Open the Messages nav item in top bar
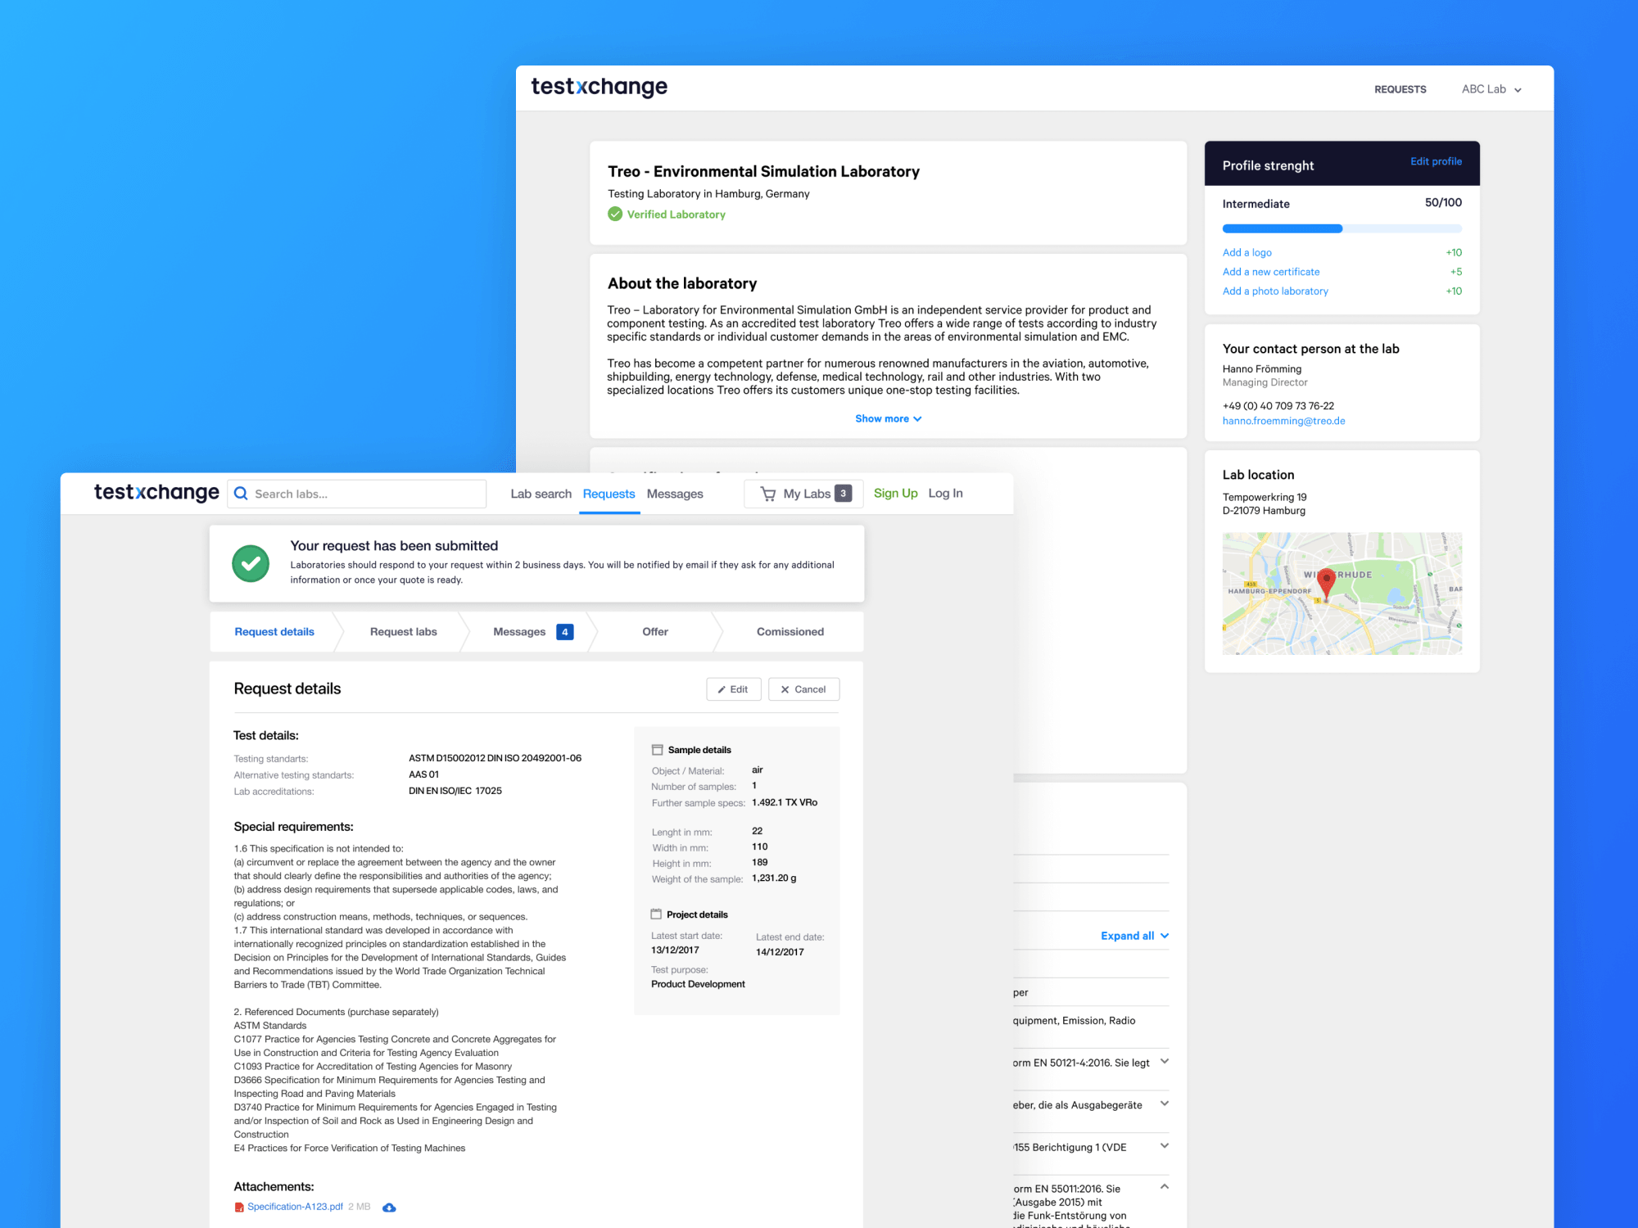This screenshot has width=1638, height=1228. pyautogui.click(x=675, y=494)
